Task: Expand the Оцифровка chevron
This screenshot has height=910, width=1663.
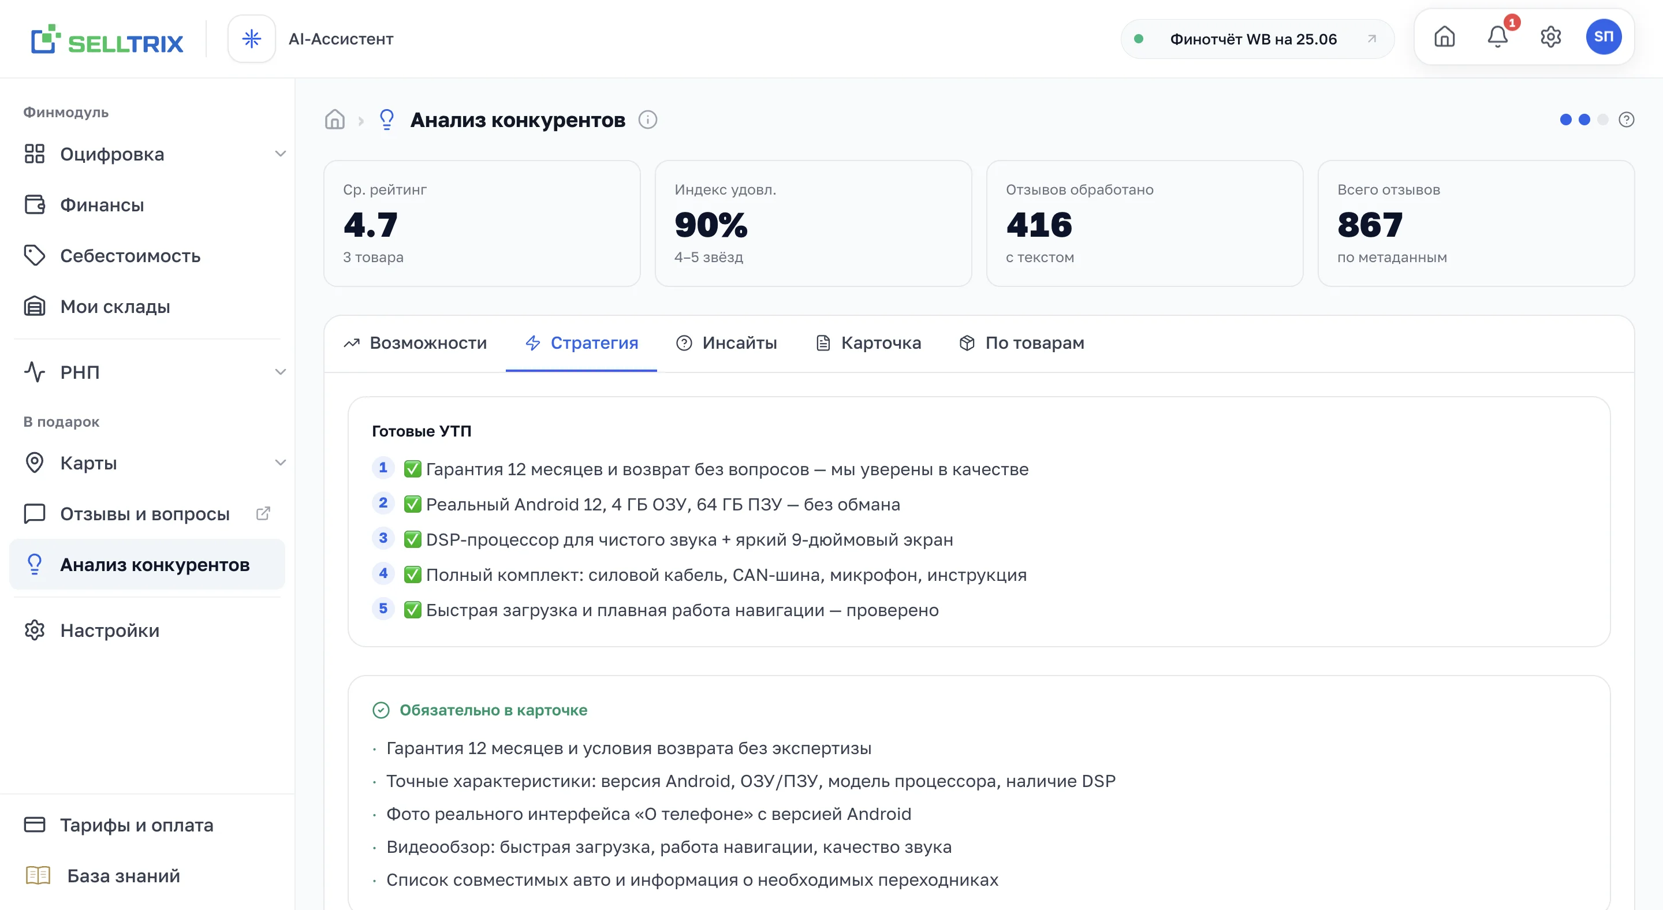Action: coord(280,154)
